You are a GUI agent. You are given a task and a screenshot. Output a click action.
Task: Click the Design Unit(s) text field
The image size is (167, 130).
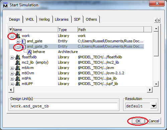tap(64, 106)
